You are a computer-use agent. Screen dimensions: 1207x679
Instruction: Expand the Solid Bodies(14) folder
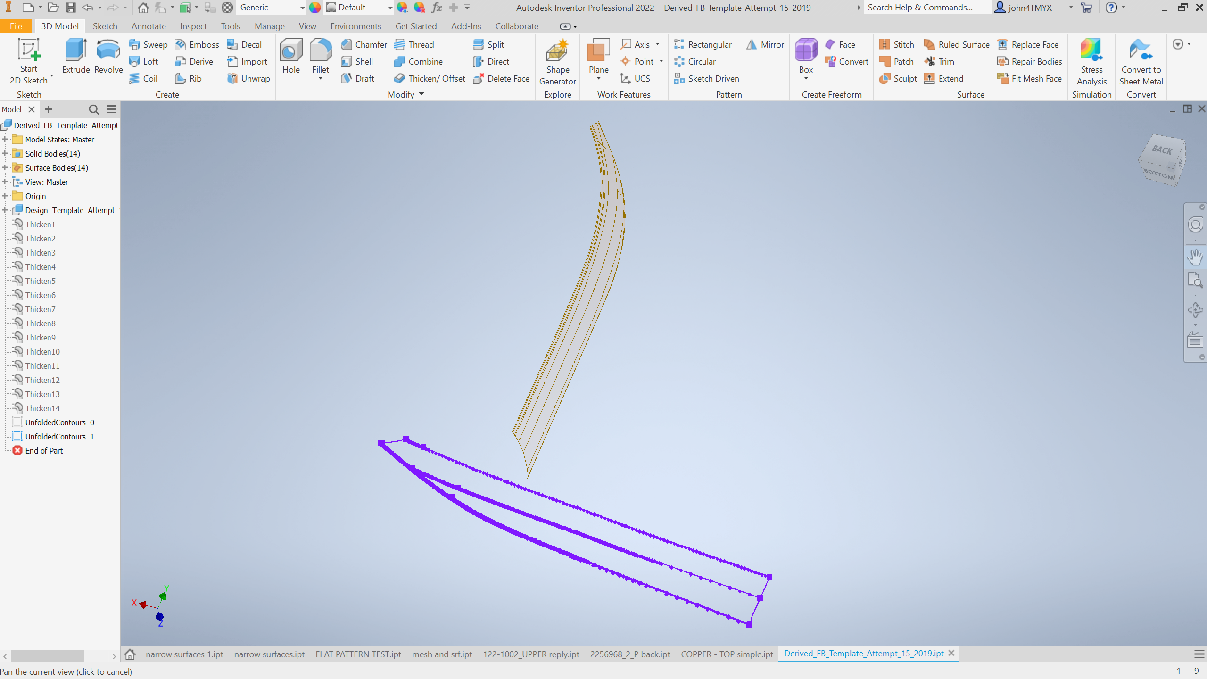coord(5,154)
